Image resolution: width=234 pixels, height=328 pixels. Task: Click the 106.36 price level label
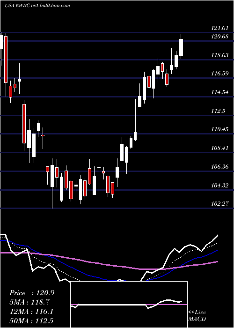pyautogui.click(x=220, y=167)
